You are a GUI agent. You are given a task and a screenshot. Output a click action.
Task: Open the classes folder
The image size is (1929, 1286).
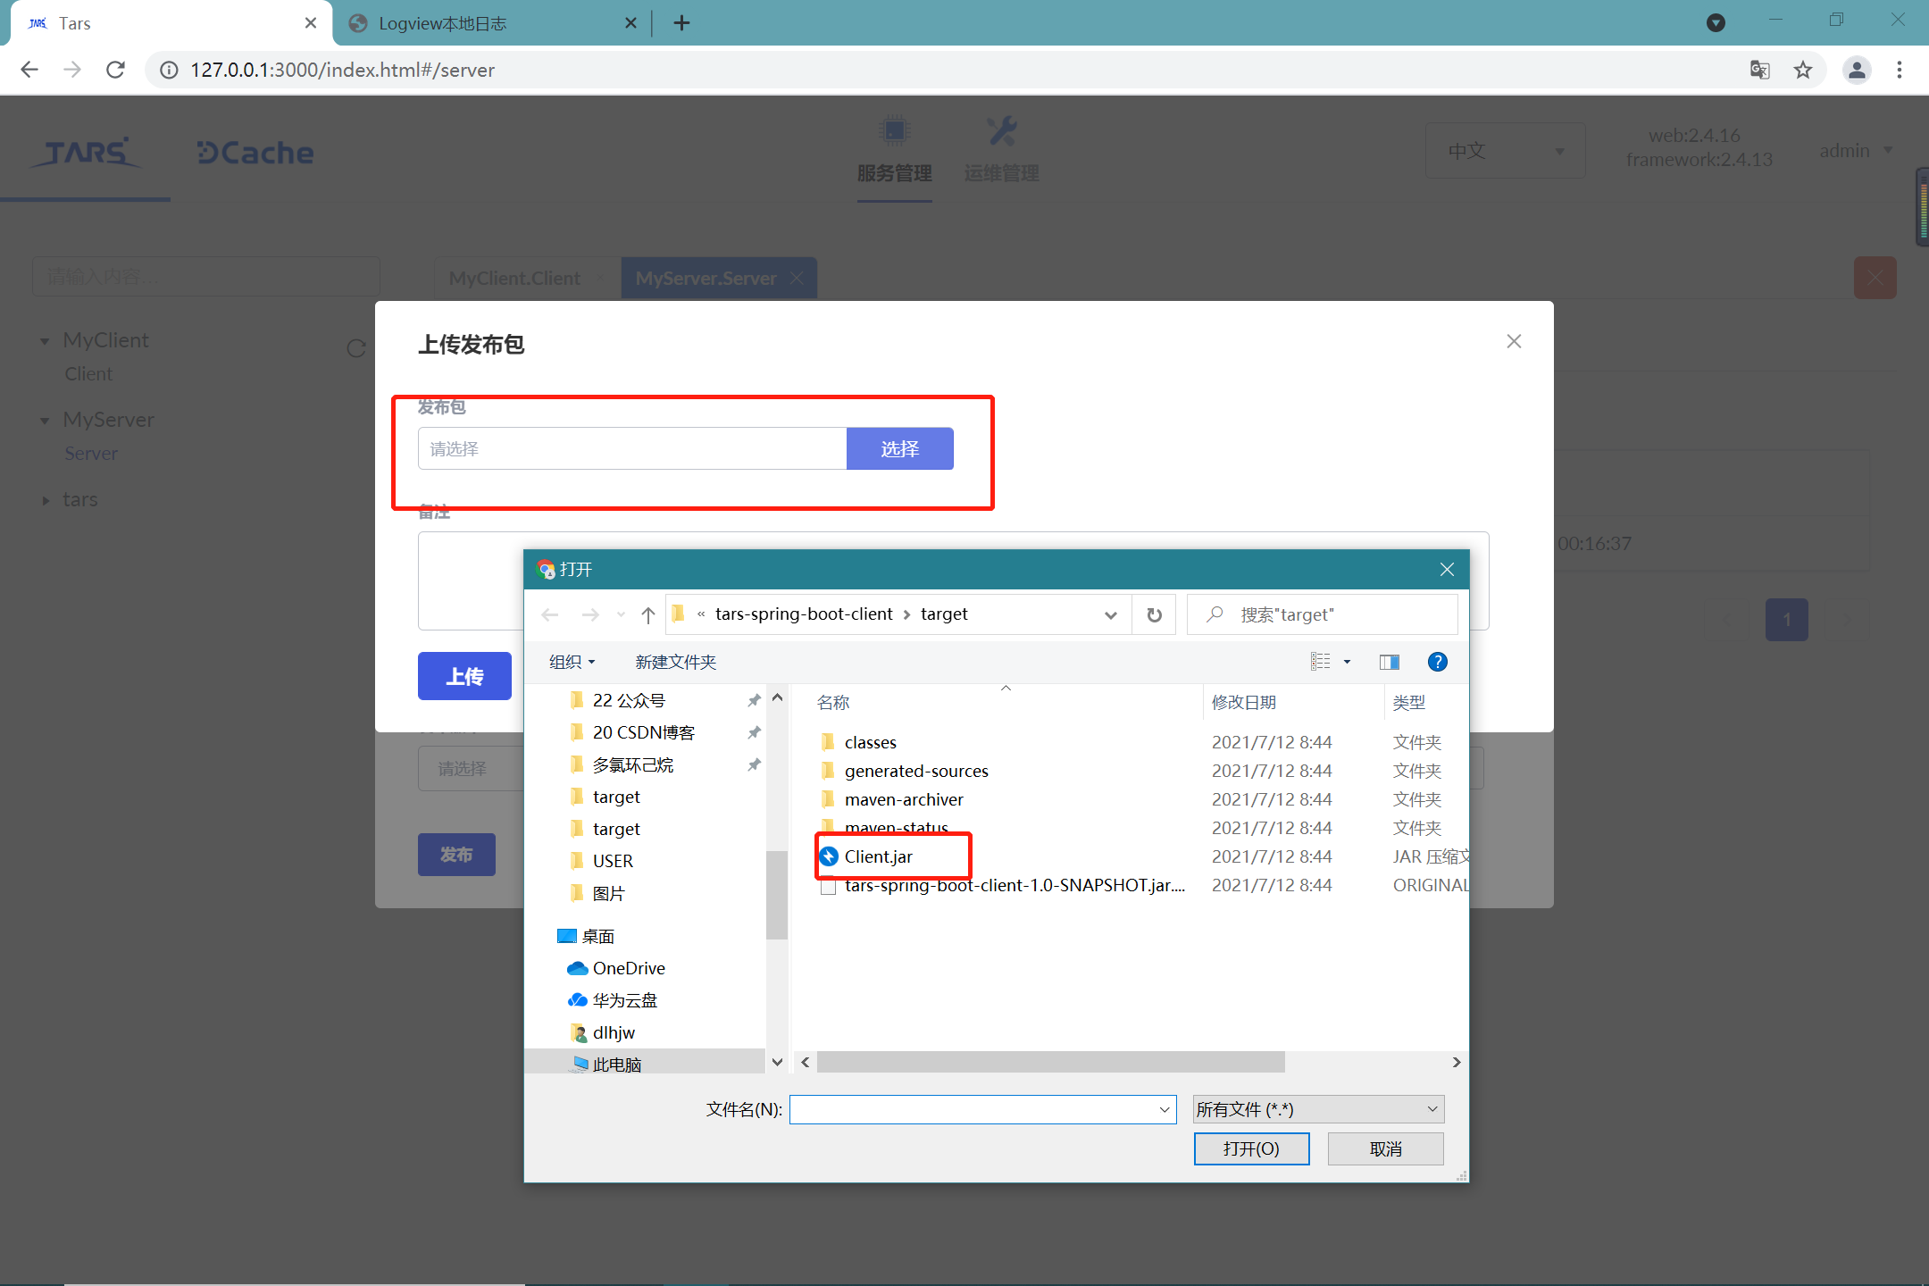(x=870, y=742)
